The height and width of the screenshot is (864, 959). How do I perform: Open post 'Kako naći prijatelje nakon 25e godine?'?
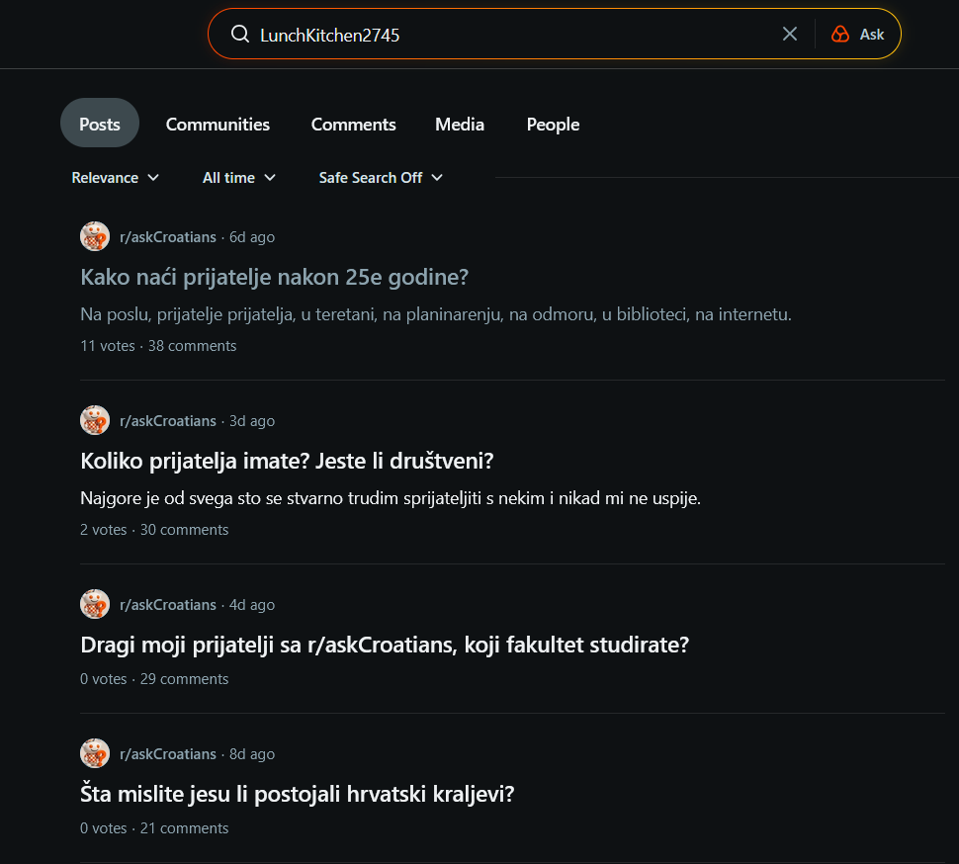point(275,278)
